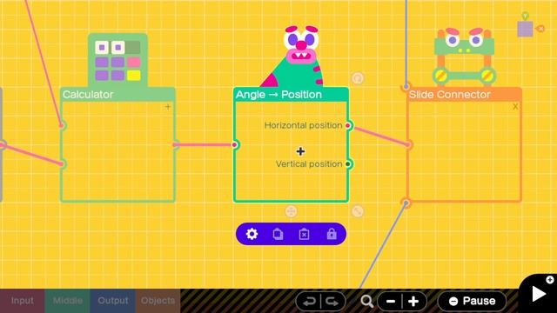This screenshot has height=313, width=557.
Task: Click the X symbol in Slide Connector
Action: [515, 106]
